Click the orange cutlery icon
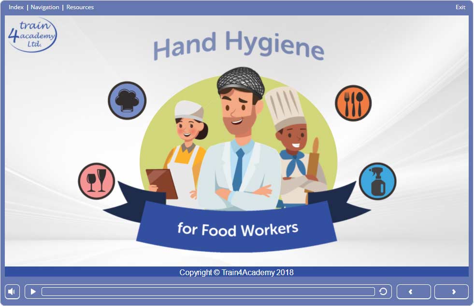The width and height of the screenshot is (474, 306). pyautogui.click(x=353, y=103)
